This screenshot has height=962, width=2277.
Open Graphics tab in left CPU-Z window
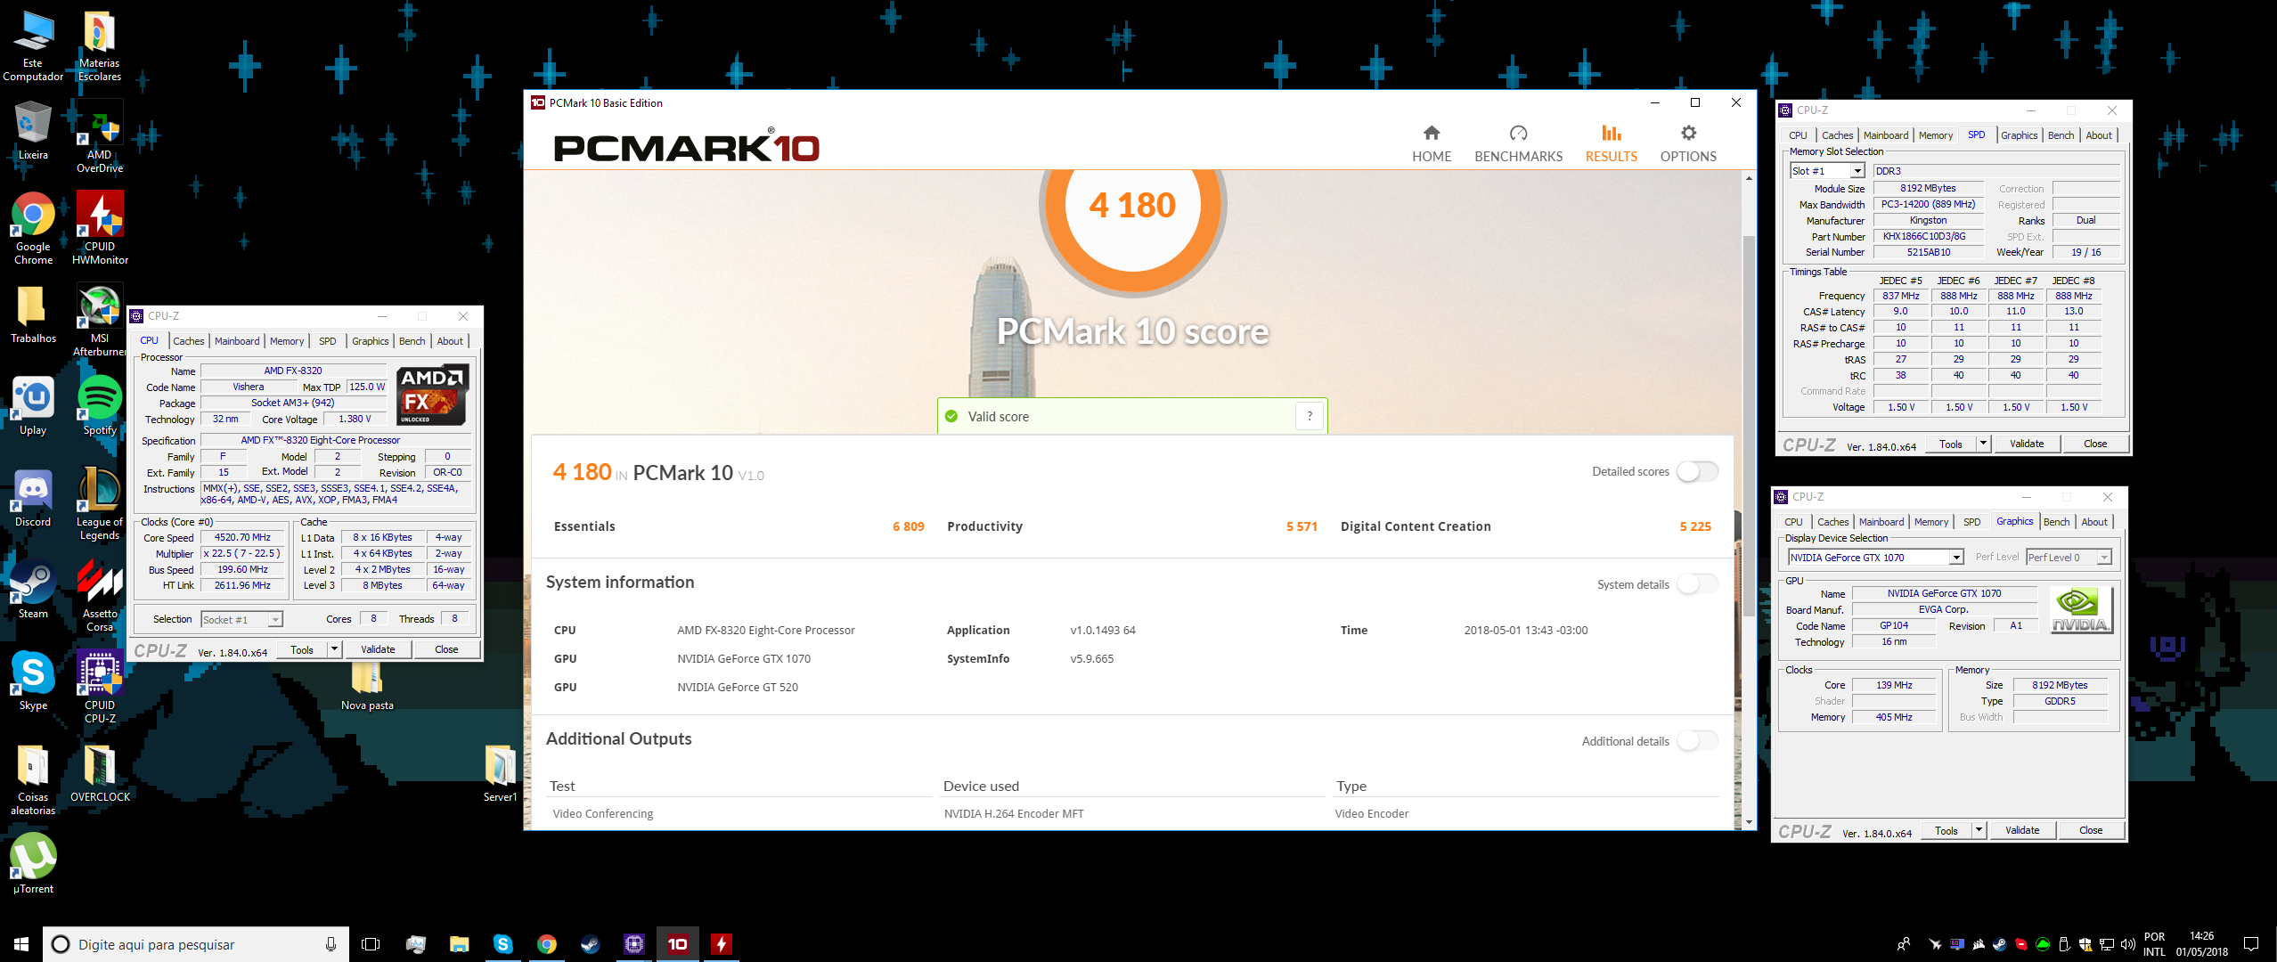pos(370,341)
